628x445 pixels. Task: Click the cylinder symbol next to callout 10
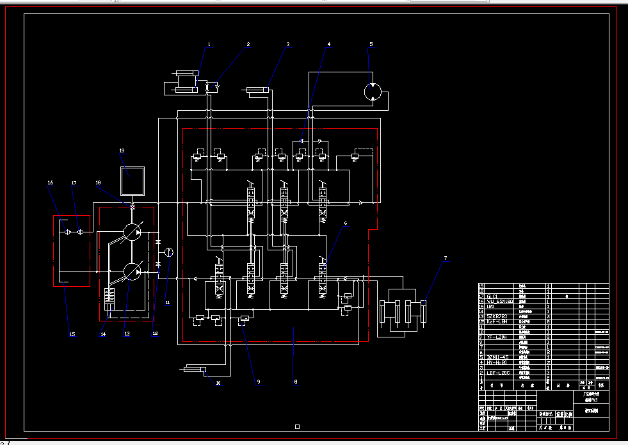pyautogui.click(x=193, y=369)
